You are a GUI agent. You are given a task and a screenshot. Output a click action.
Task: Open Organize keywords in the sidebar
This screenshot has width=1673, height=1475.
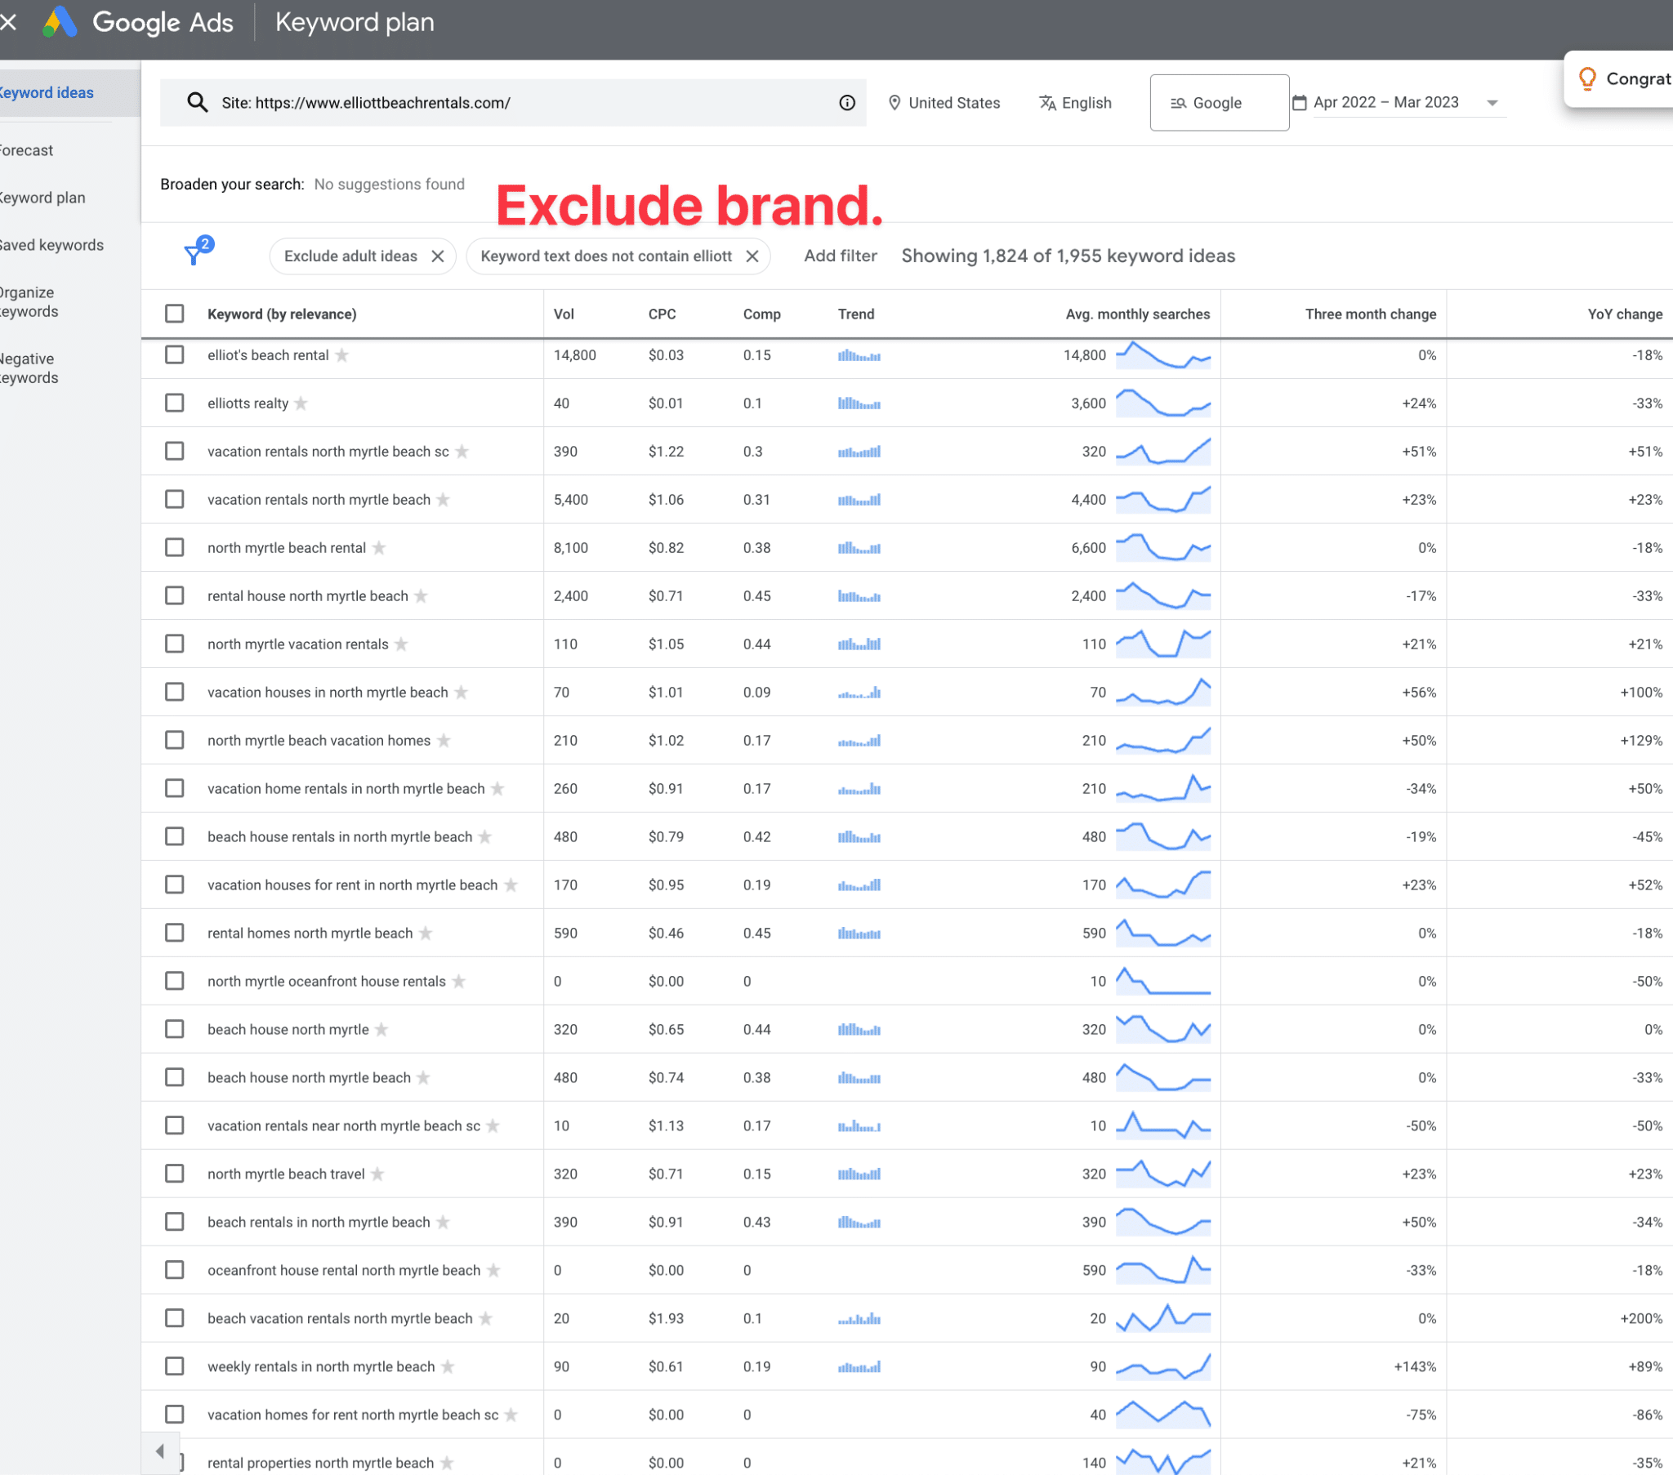30,302
